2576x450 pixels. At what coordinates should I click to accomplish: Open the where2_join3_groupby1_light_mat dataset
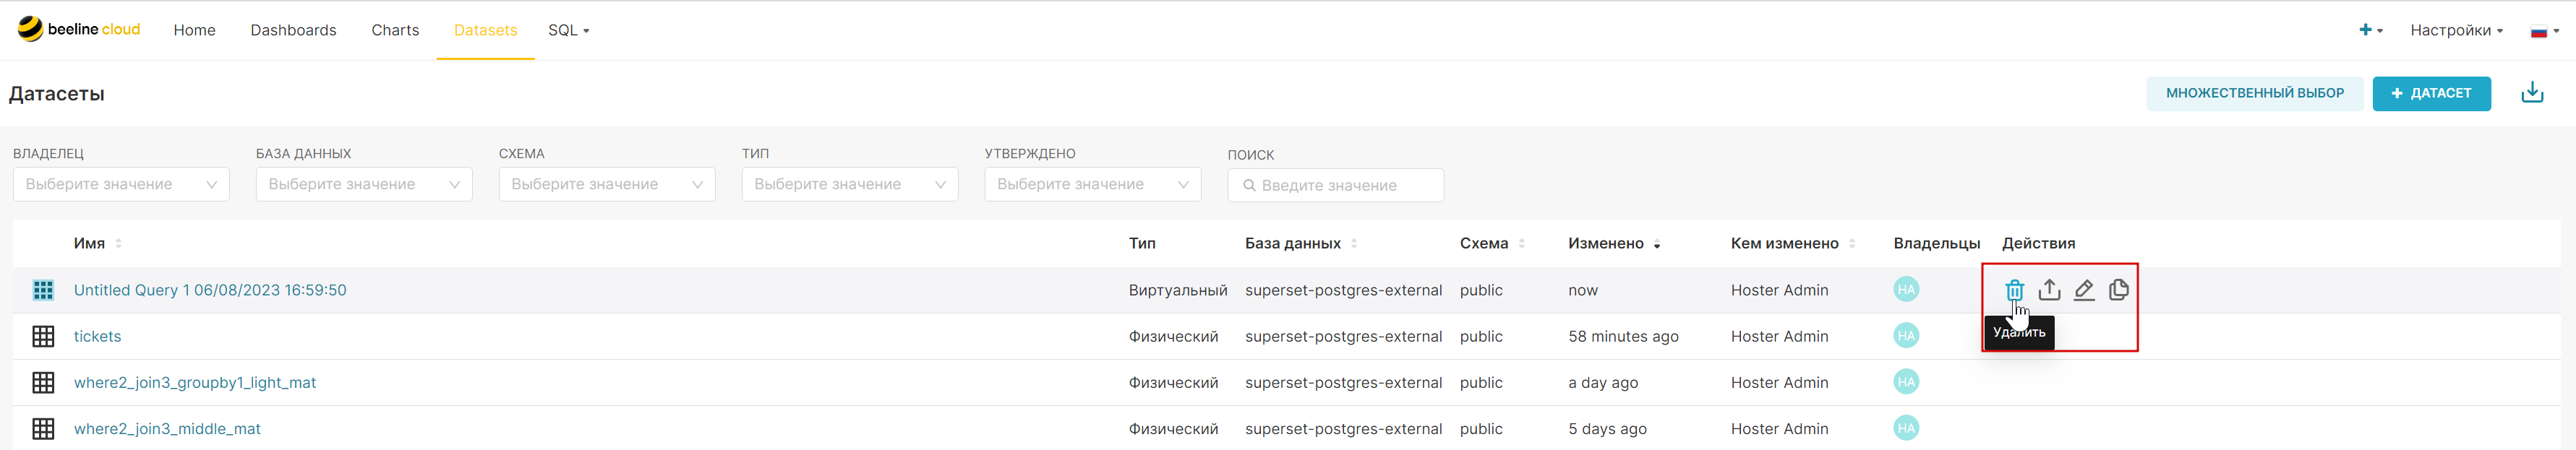195,382
